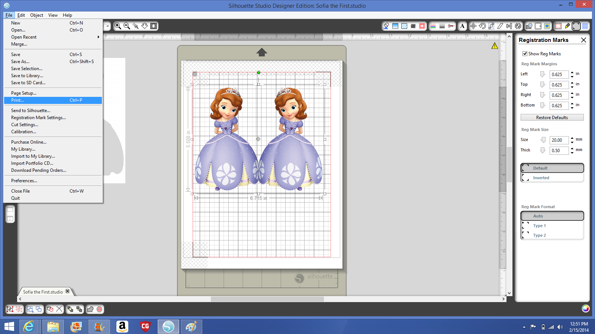Image resolution: width=595 pixels, height=334 pixels.
Task: Open the Eraser settings pencil icon
Action: pos(567,26)
